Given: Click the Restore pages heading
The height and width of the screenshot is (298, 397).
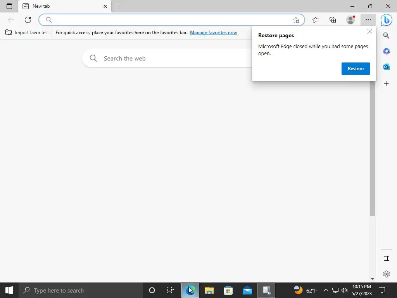Looking at the screenshot, I should click(x=276, y=35).
